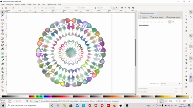Toggle the layer lock icon in status bar
Screen dimensions: 193x108
[31, 101]
